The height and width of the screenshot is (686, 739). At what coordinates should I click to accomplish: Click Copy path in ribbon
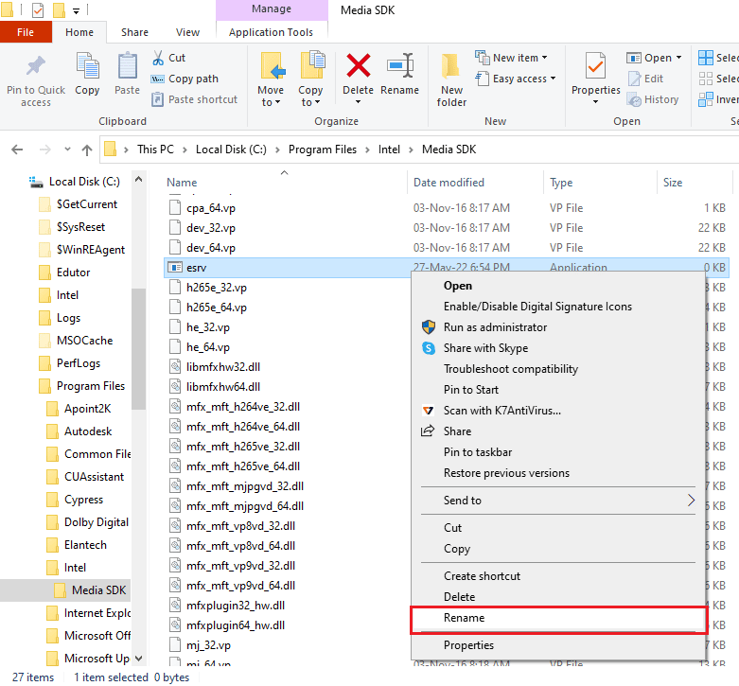click(185, 79)
